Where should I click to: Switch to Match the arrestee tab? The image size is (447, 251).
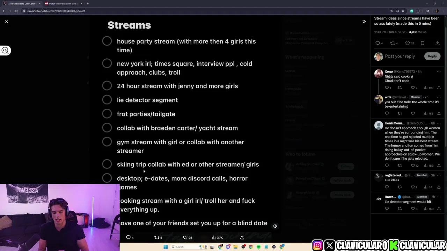[x=63, y=3]
